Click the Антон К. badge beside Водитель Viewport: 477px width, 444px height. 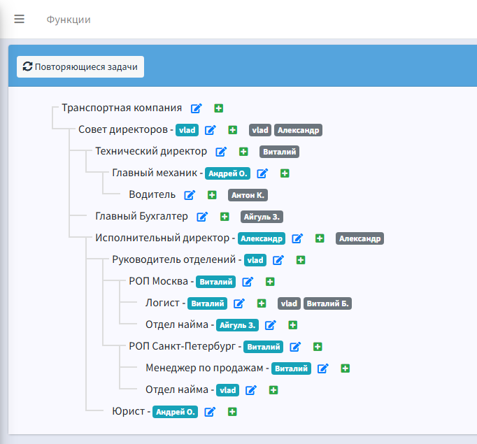248,195
